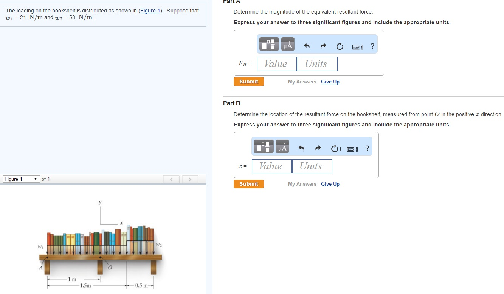Click the reset circle icon in Part B
The width and height of the screenshot is (504, 294).
pyautogui.click(x=335, y=148)
